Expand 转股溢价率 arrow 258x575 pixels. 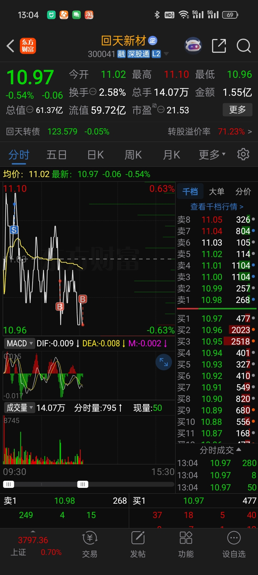pos(250,132)
